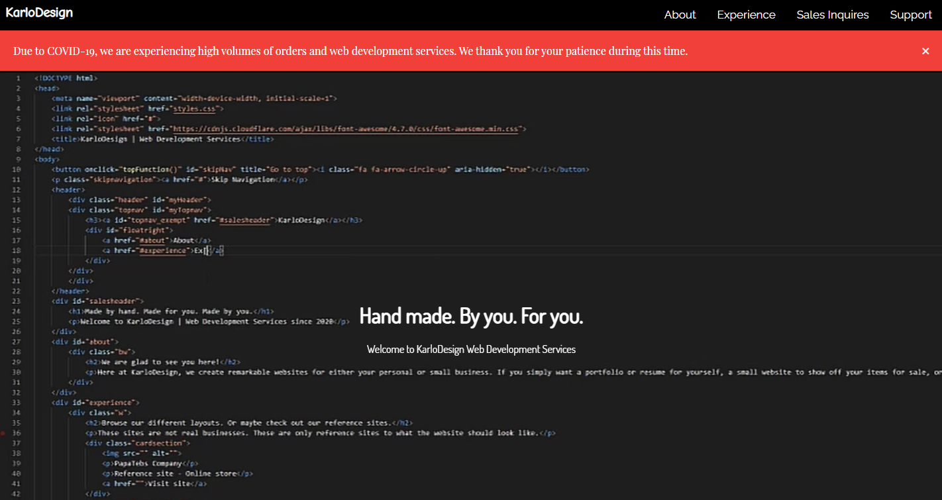Click heading 'Hand made. By you. For you.'
The height and width of the screenshot is (500, 942).
tap(471, 316)
